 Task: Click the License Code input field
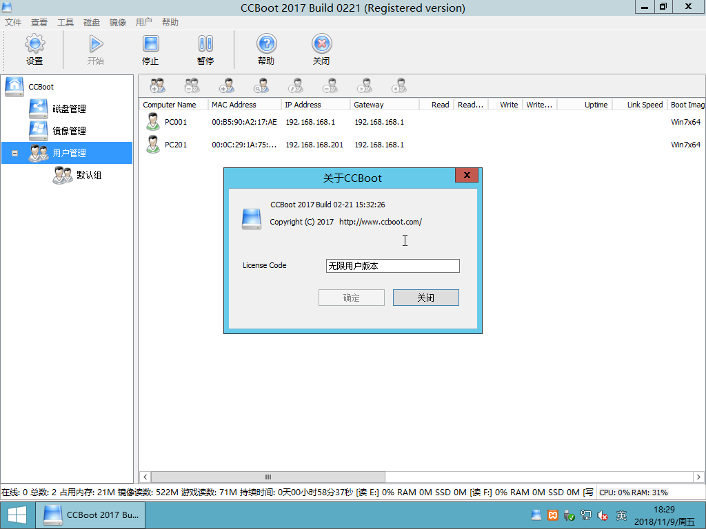tap(392, 266)
